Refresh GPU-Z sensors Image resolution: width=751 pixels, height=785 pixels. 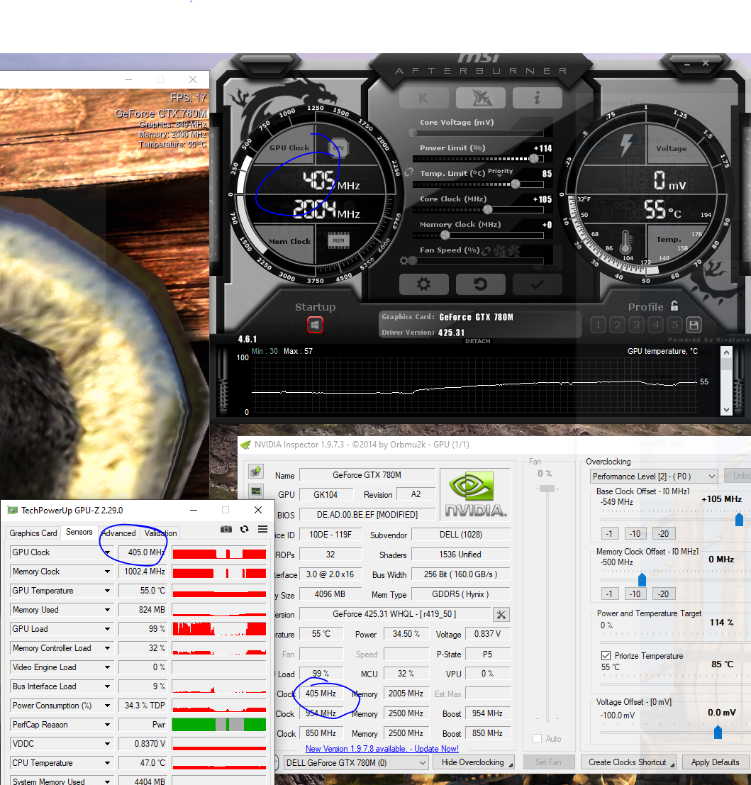245,529
